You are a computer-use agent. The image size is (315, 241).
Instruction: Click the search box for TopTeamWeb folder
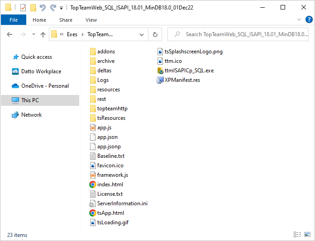tap(238, 34)
